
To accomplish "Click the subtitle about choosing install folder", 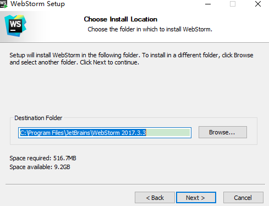I will point(150,29).
